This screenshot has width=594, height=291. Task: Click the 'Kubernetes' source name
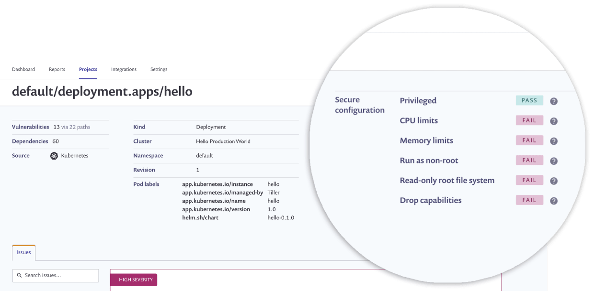75,156
